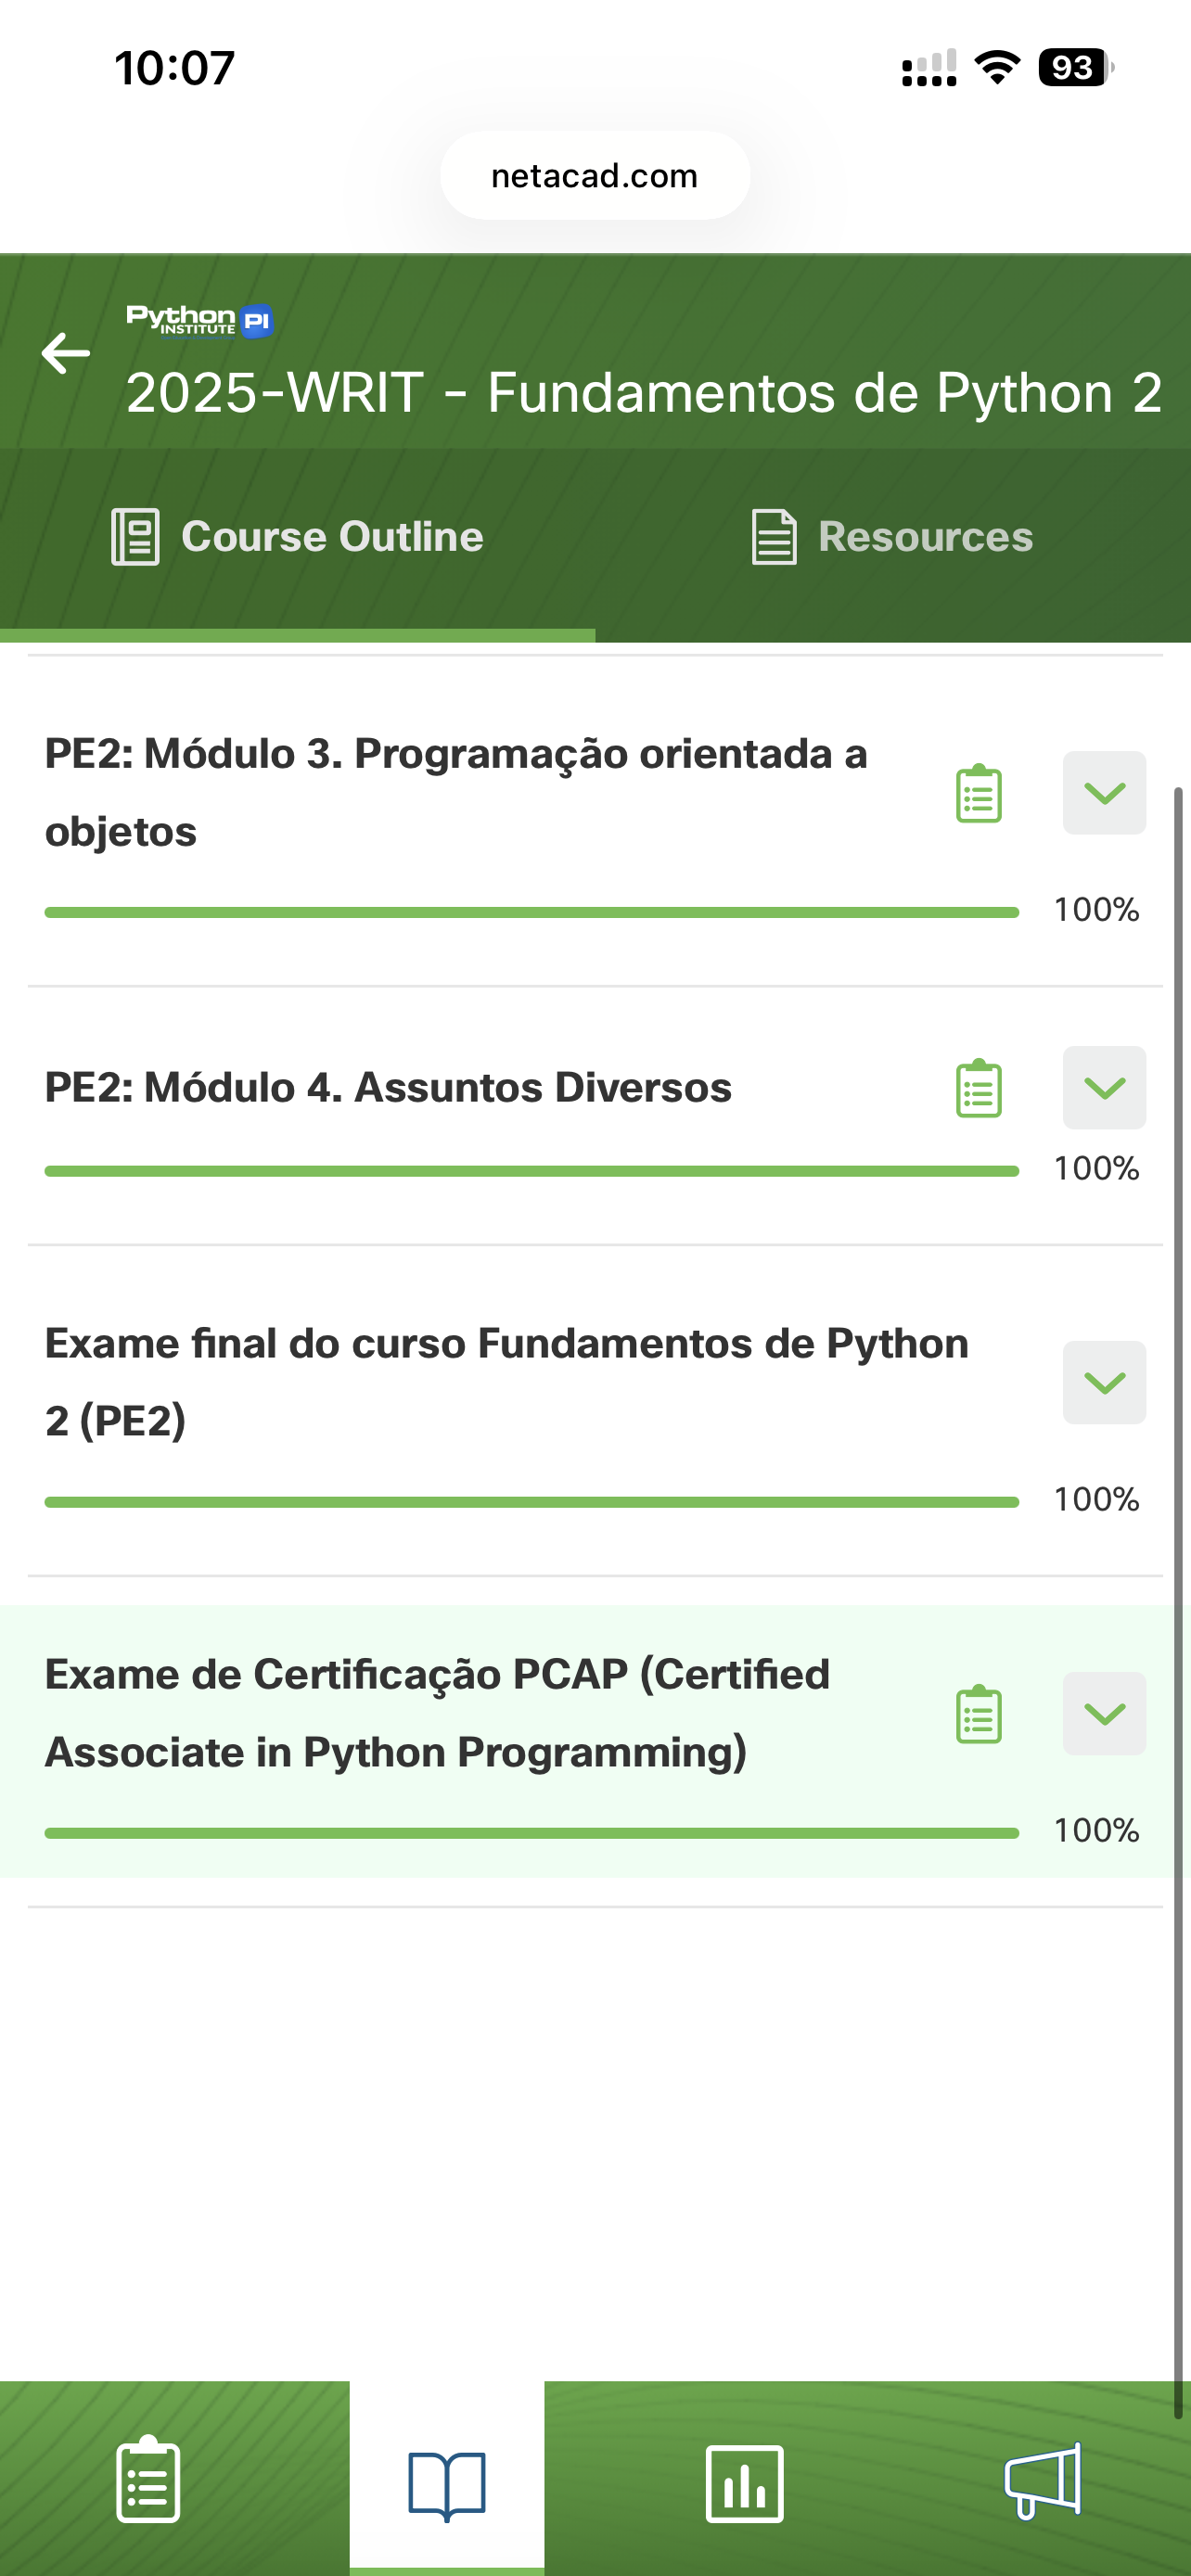Tap the megaphone announcements icon
The image size is (1191, 2576).
(1042, 2480)
